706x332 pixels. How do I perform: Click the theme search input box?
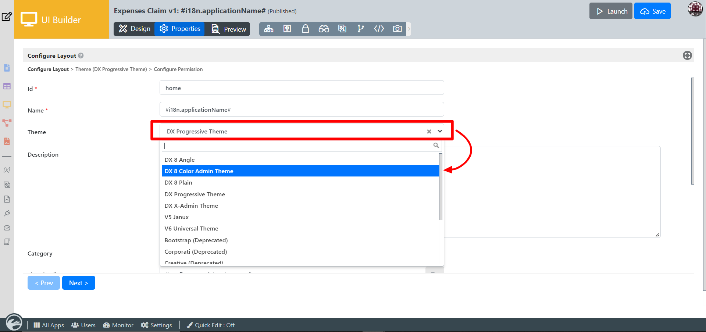[x=302, y=146]
